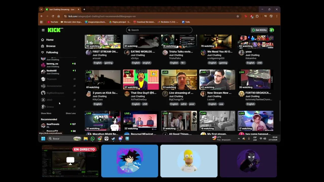Image resolution: width=324 pixels, height=182 pixels.
Task: Click the poor tag under BigChungyTV
Action: coord(192,104)
